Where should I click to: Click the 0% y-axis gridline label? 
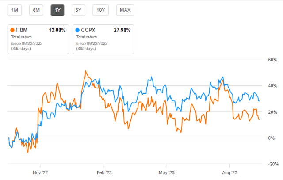(x=271, y=138)
